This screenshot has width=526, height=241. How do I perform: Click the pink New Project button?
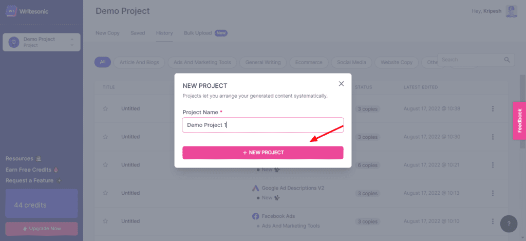(262, 153)
